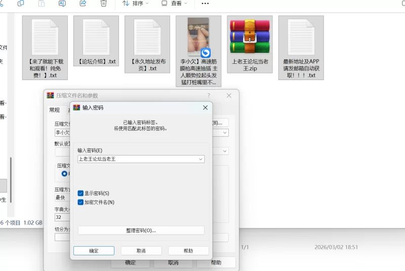
Task: Click the Delete trash icon in toolbar
Action: click(104, 3)
